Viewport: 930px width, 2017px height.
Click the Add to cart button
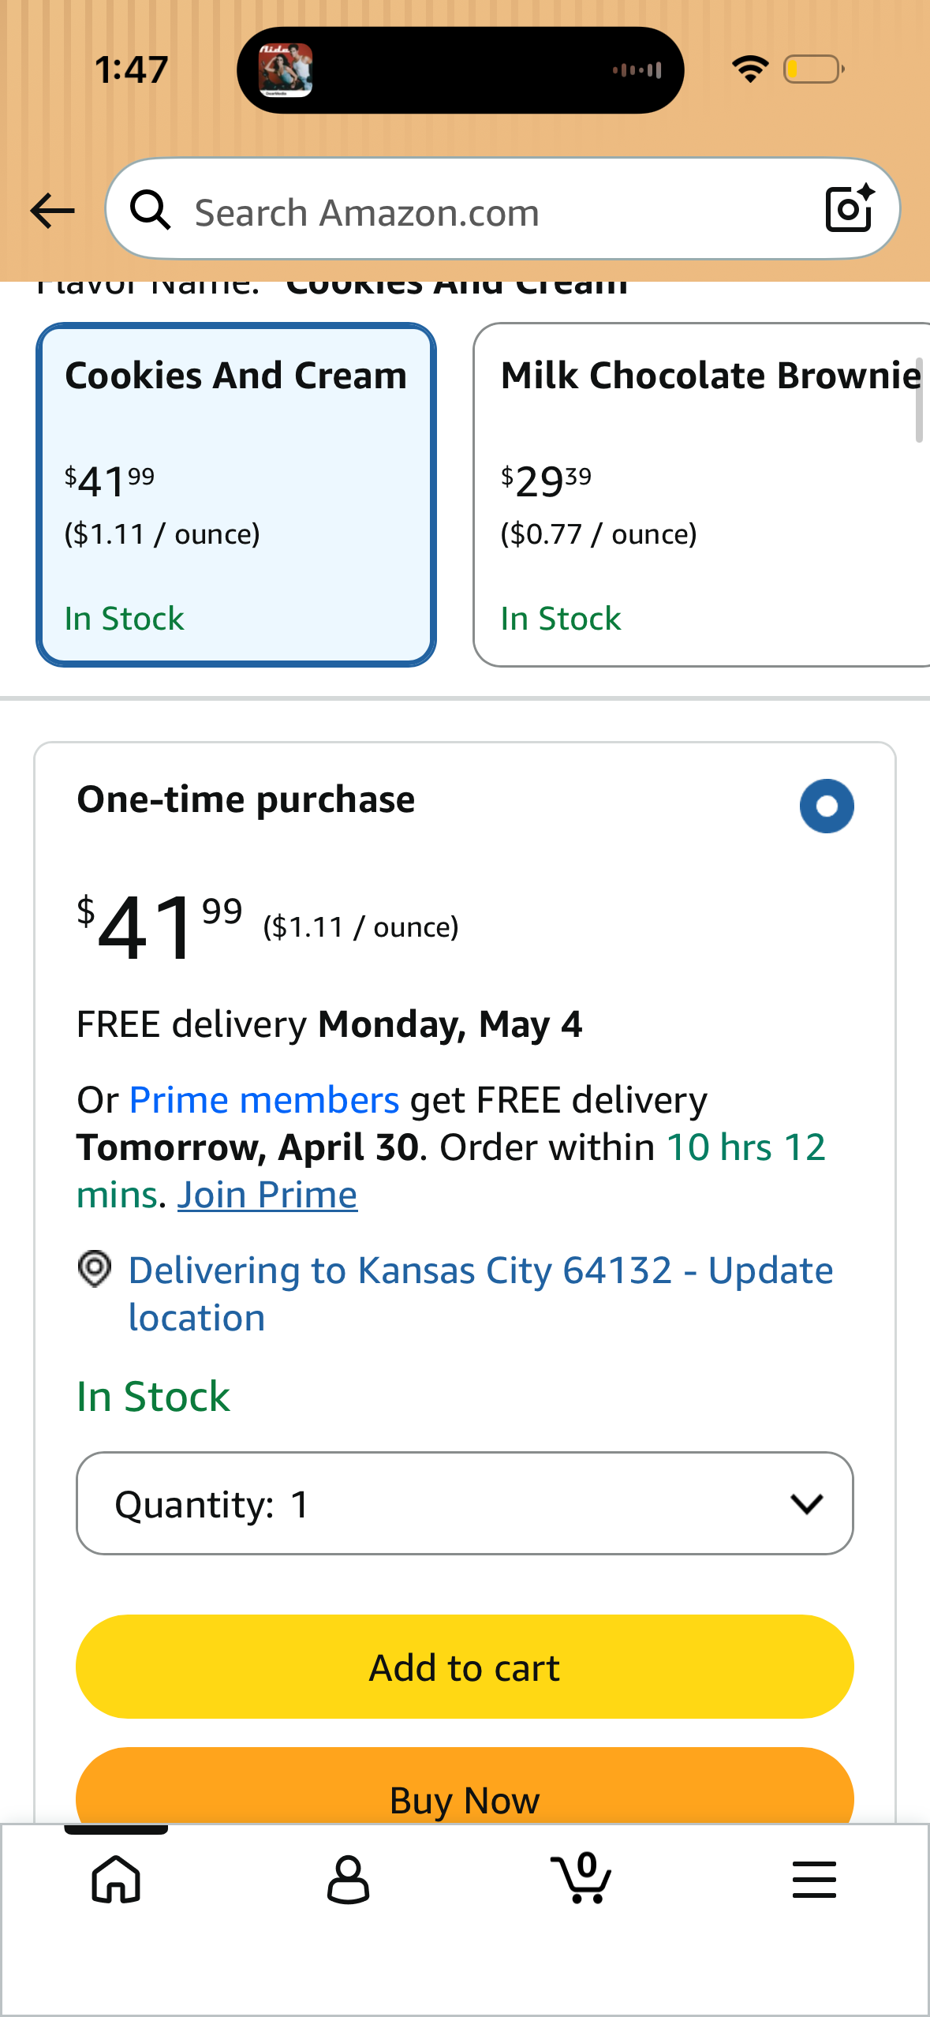[465, 1667]
